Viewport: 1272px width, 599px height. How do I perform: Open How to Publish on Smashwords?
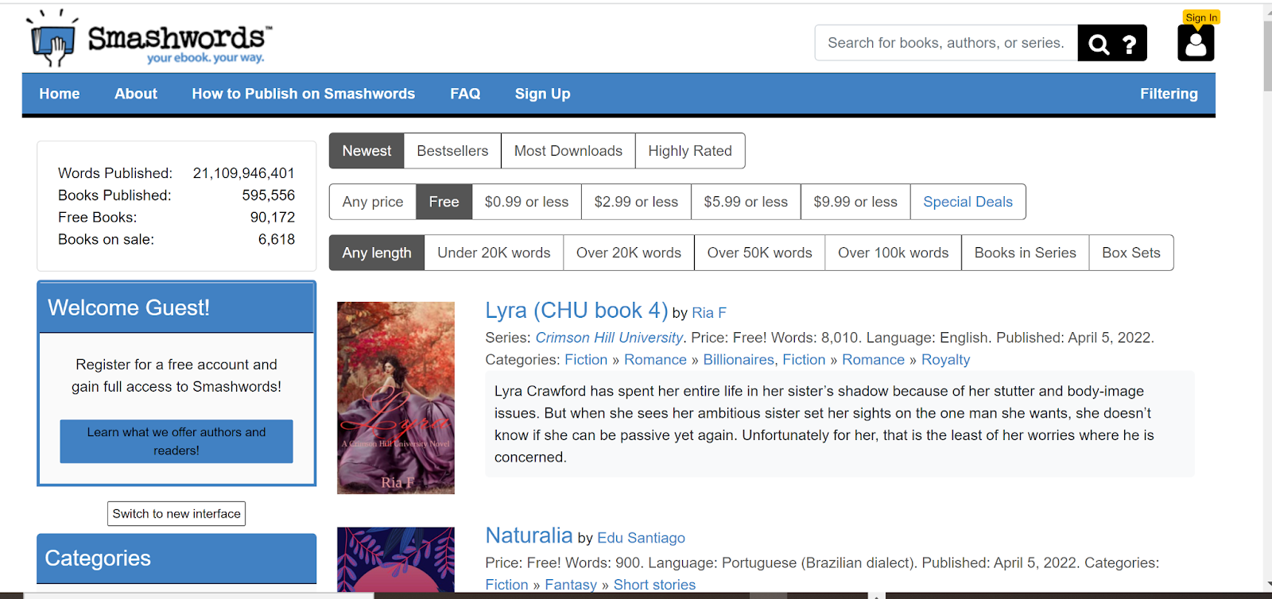tap(303, 94)
